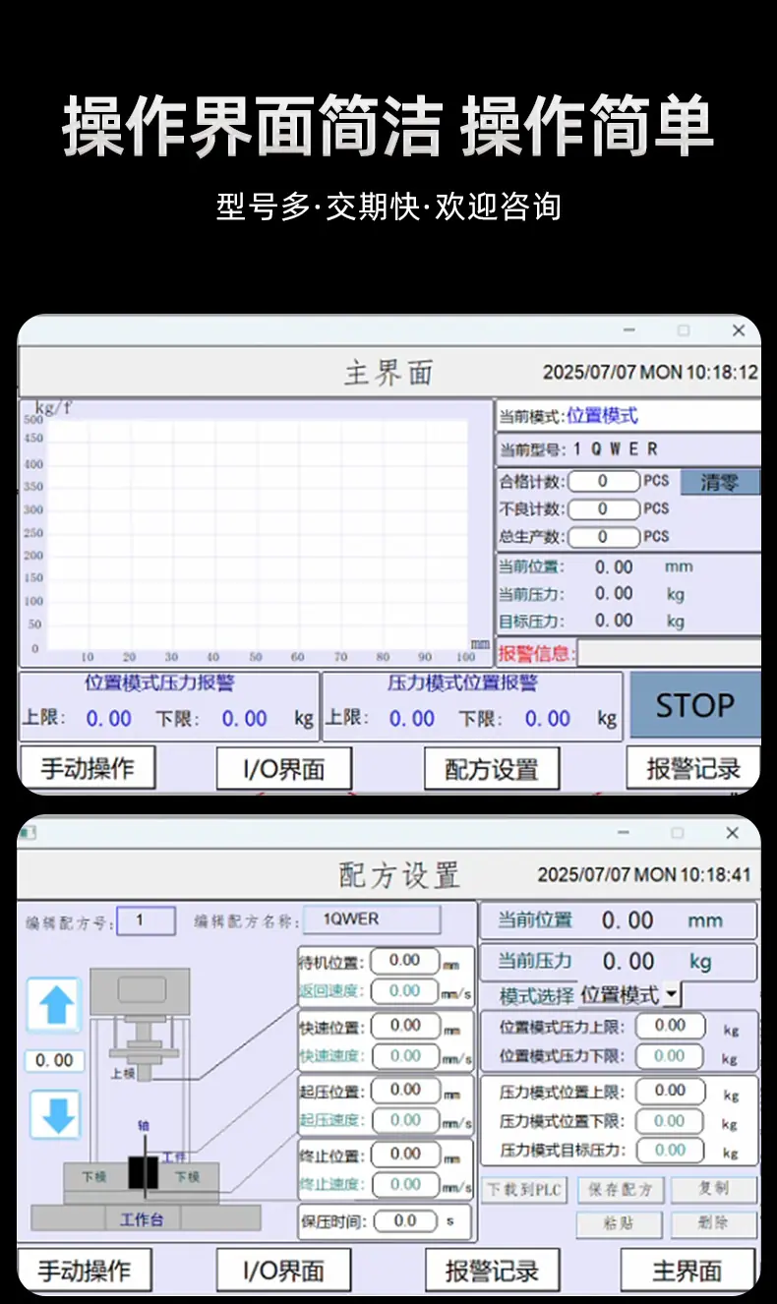This screenshot has height=1304, width=777.
Task: Click the blue down arrow icon
Action: click(54, 1114)
